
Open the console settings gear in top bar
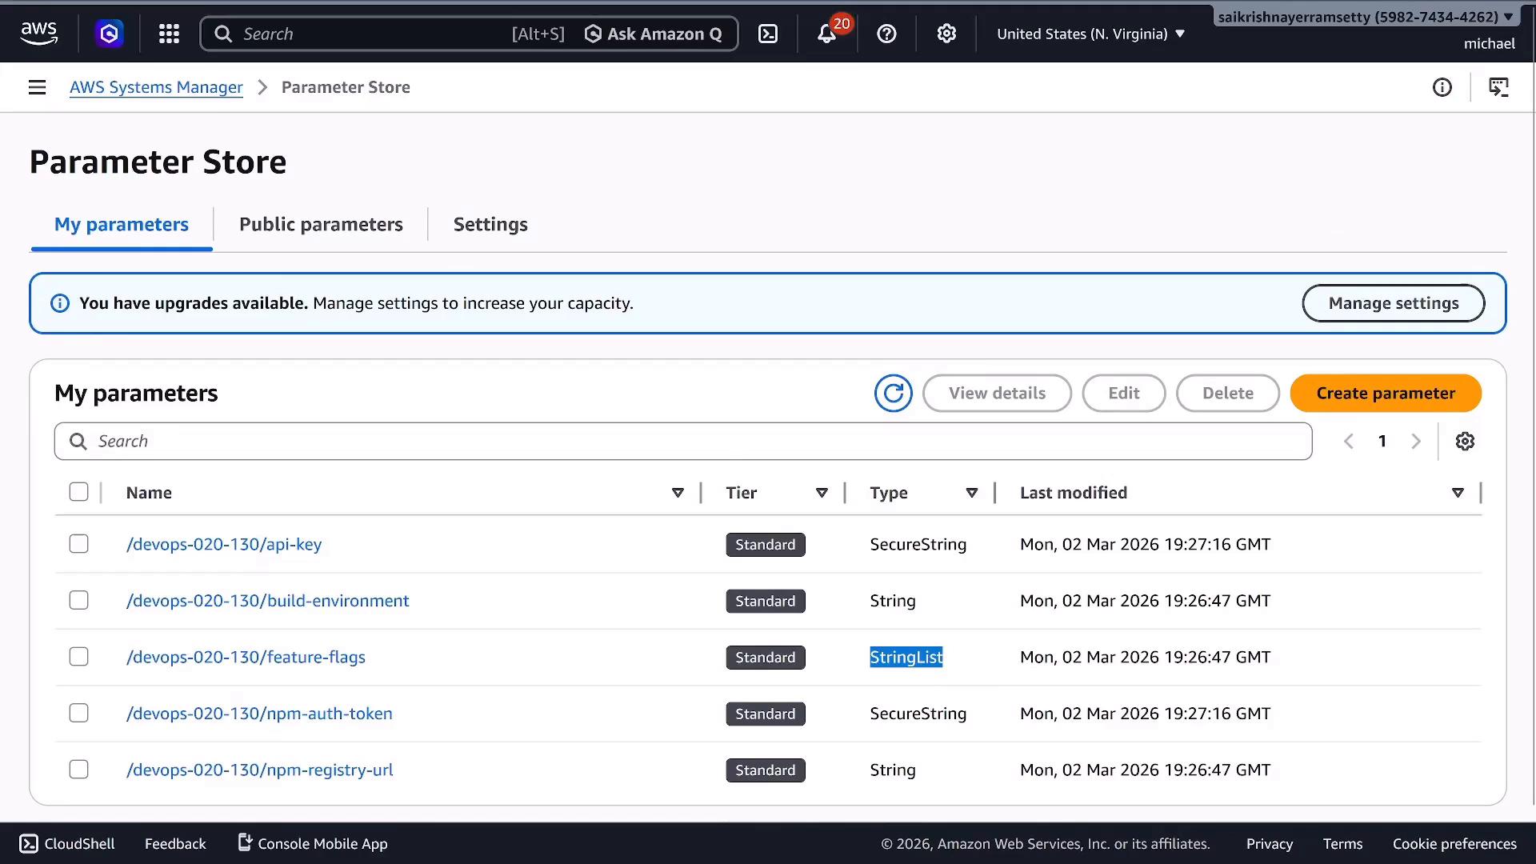946,34
